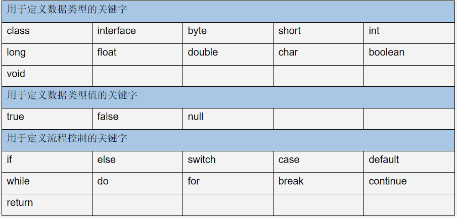Image resolution: width=457 pixels, height=218 pixels.
Task: Click the 'true' keyword cell
Action: click(47, 119)
